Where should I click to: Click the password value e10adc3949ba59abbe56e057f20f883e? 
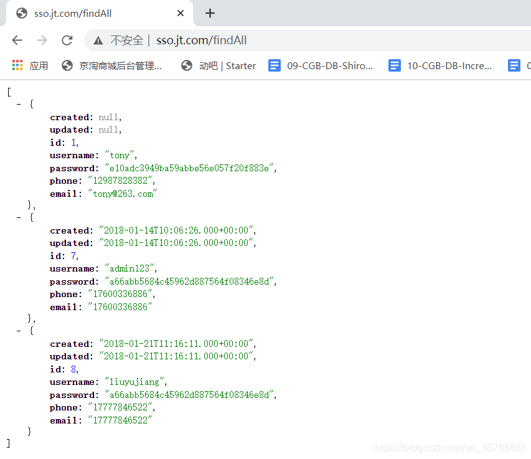coord(189,168)
